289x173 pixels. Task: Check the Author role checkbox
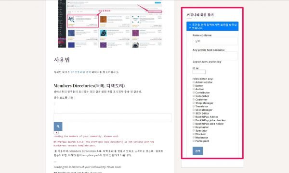[194, 89]
